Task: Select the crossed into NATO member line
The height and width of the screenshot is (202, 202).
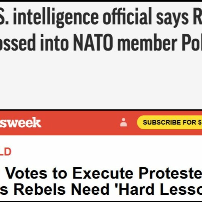Action: point(101,42)
